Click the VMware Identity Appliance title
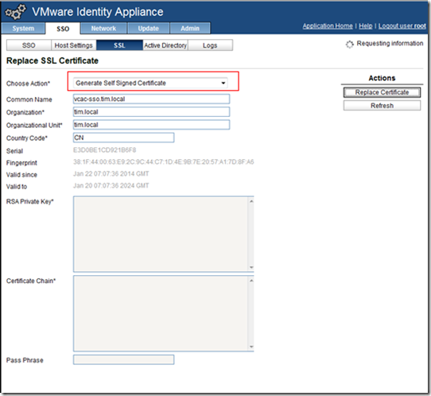 point(98,12)
